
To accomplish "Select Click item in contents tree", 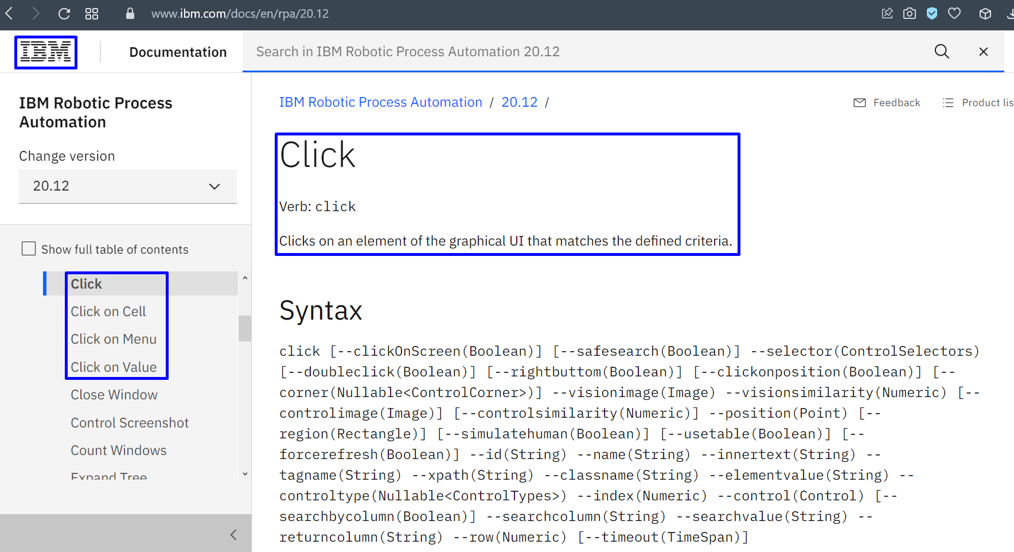I will [86, 284].
